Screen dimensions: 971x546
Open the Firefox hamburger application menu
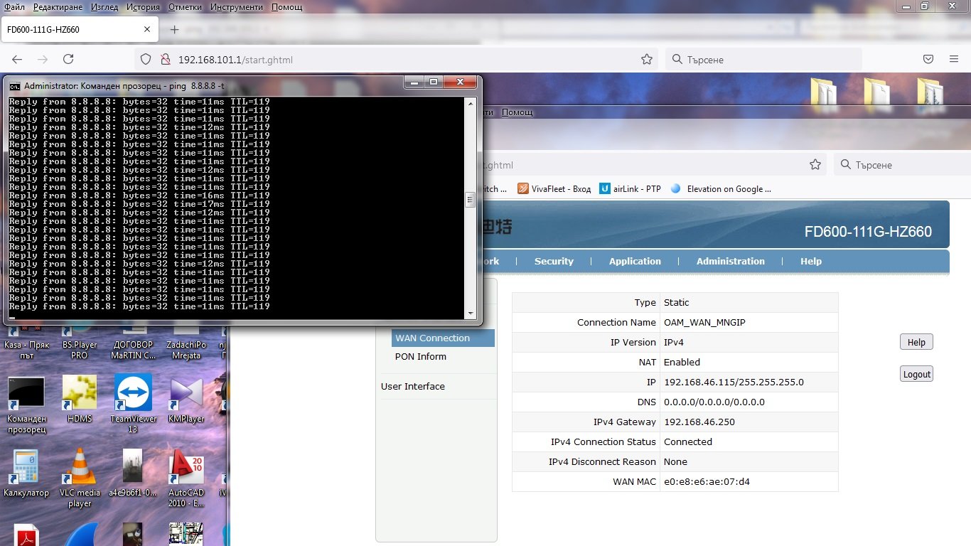(x=954, y=60)
